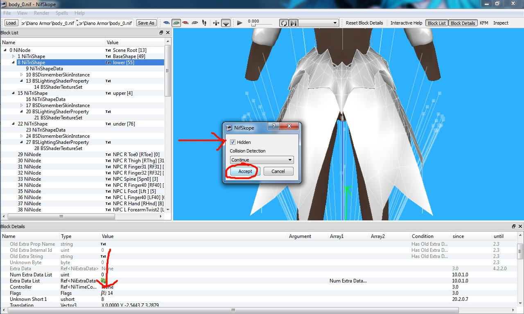Toggle the blue eye visibility icon
The image size is (524, 314).
[x=167, y=23]
